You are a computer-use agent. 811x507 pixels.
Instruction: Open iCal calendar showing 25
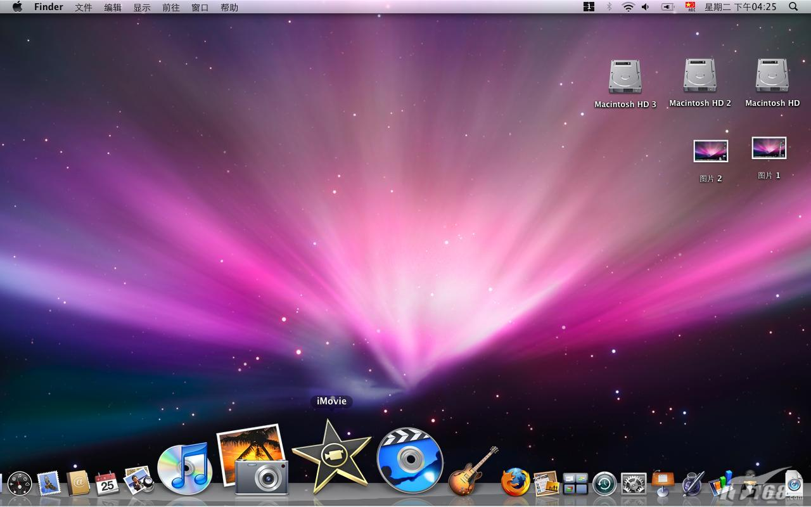(x=107, y=484)
